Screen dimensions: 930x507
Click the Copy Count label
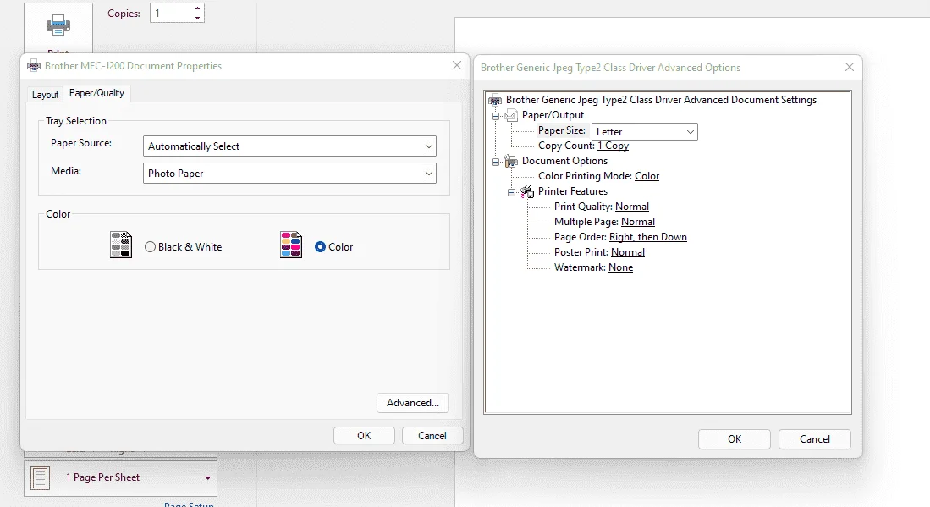click(x=566, y=146)
